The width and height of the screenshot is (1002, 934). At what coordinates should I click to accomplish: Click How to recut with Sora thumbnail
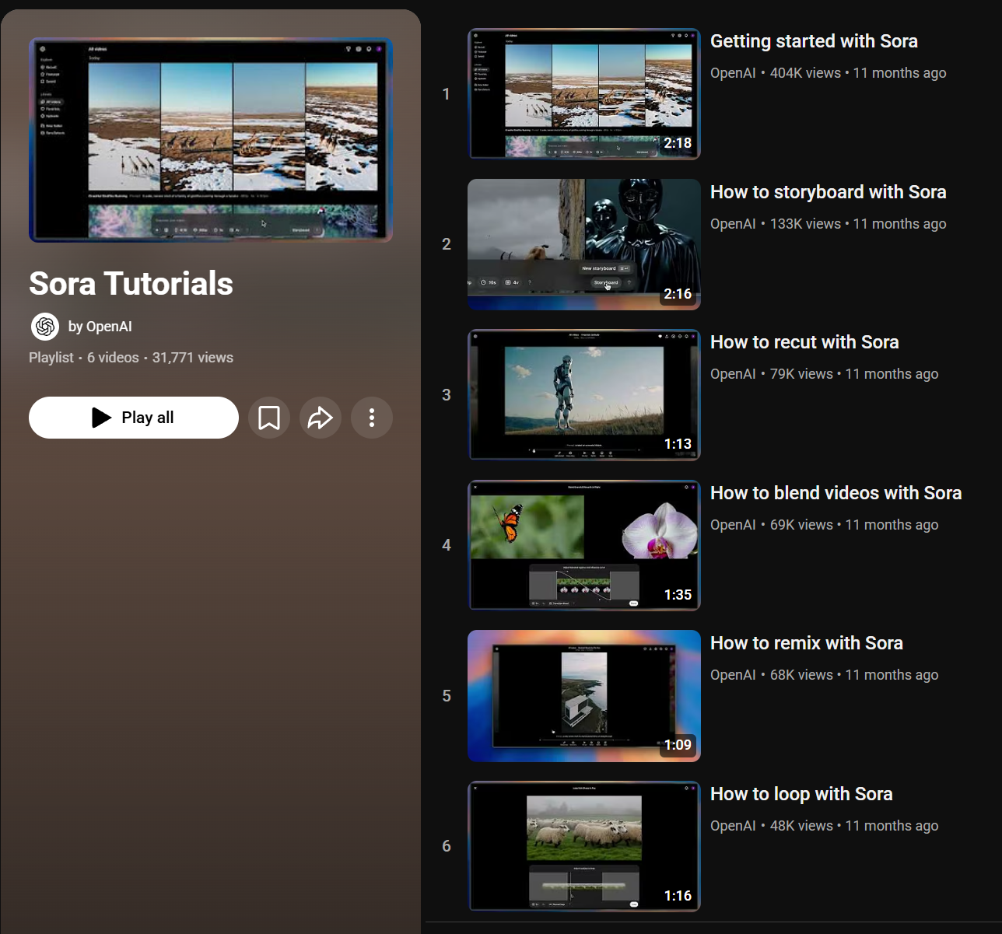pos(583,395)
